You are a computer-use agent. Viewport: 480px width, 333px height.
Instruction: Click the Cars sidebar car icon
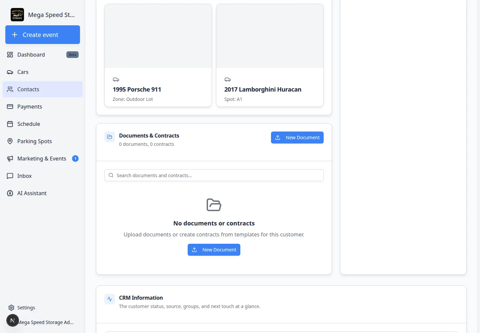click(x=10, y=72)
